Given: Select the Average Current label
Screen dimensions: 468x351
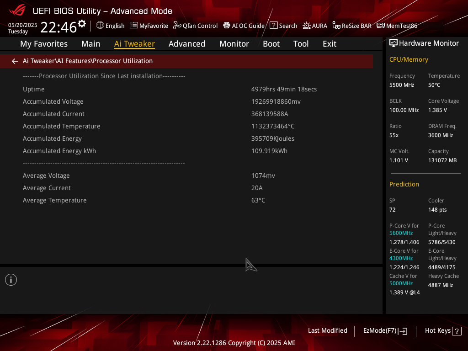Looking at the screenshot, I should [47, 188].
